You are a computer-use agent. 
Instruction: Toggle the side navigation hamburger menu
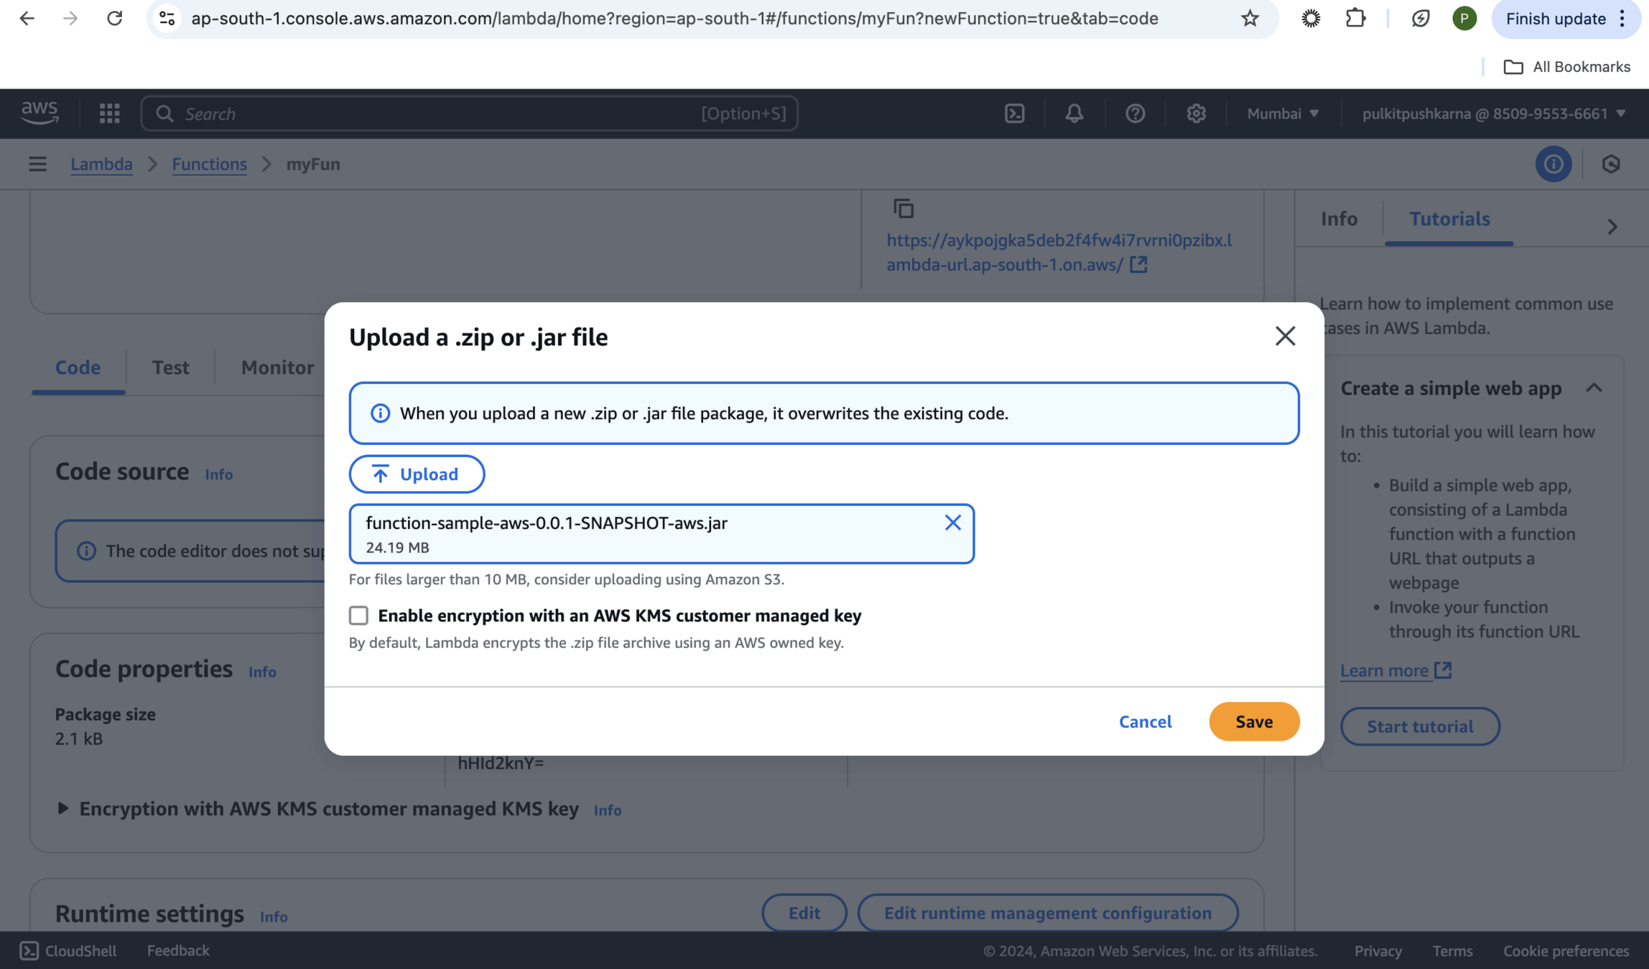(37, 164)
